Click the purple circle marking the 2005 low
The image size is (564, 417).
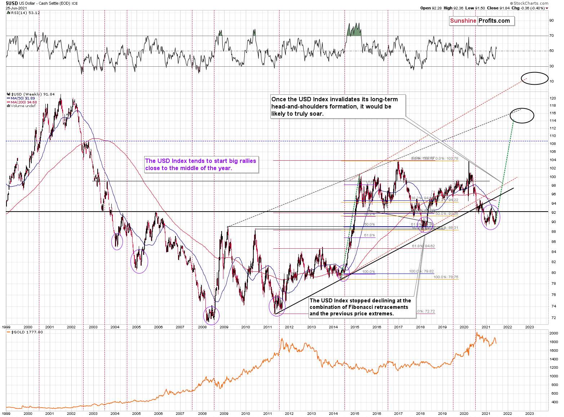coord(139,261)
